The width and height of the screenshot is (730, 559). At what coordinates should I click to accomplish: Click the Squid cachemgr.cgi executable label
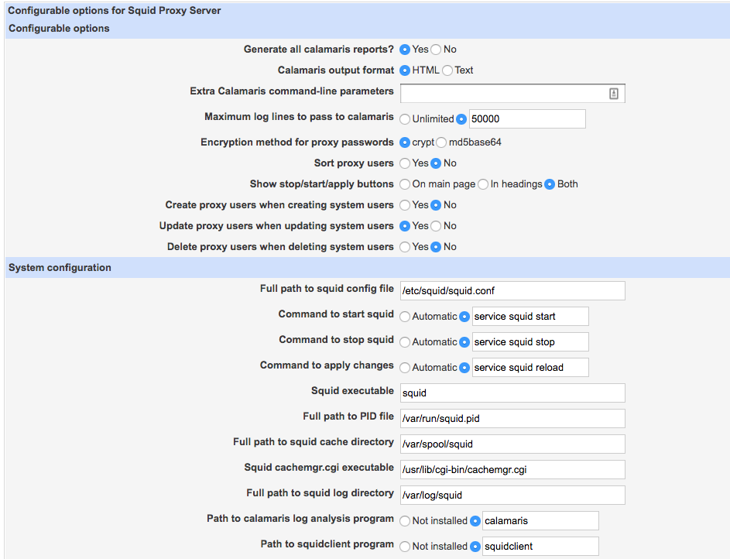[x=319, y=468]
